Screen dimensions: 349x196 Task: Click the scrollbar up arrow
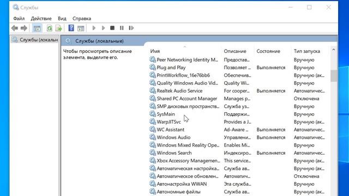333,50
